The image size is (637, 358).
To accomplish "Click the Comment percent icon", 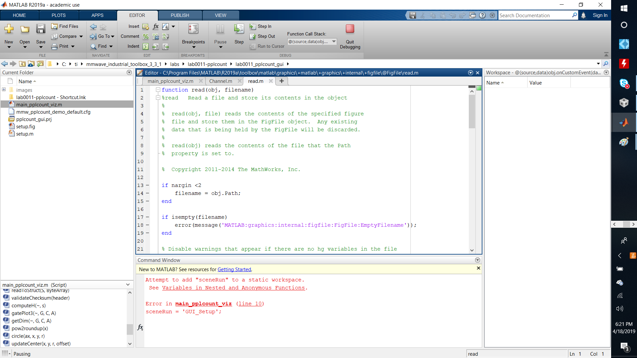I will [x=146, y=36].
